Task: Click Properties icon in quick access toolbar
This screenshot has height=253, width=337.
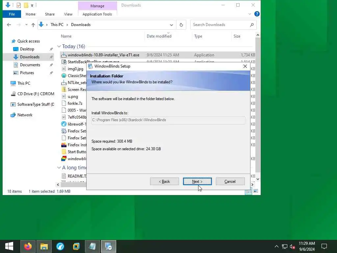Action: pos(19,5)
